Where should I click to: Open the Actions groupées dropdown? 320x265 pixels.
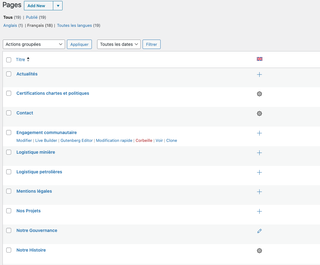pos(34,44)
